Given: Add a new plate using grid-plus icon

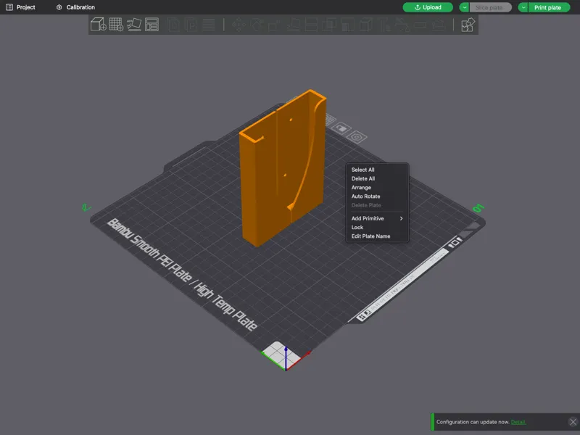Looking at the screenshot, I should pos(116,25).
